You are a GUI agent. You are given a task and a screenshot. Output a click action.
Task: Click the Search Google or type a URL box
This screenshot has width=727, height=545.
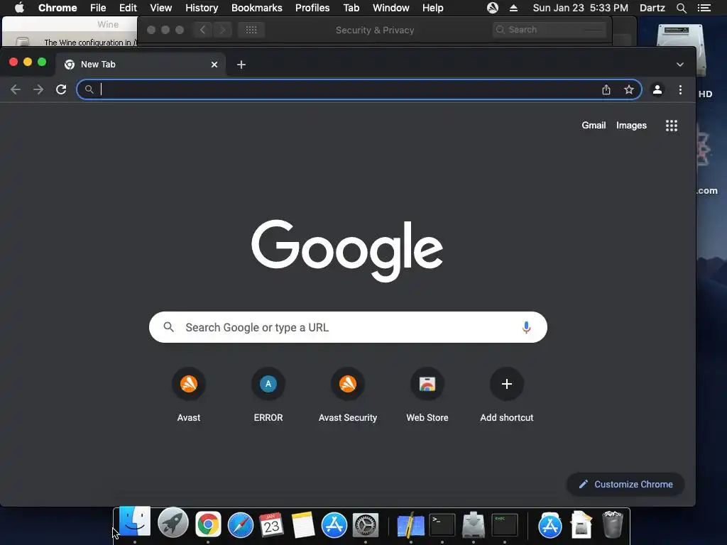coord(348,327)
